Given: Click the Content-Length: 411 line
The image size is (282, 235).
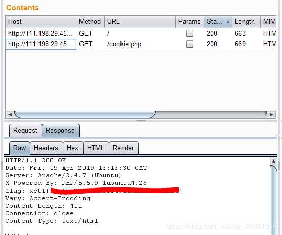Looking at the screenshot, I should tap(44, 206).
